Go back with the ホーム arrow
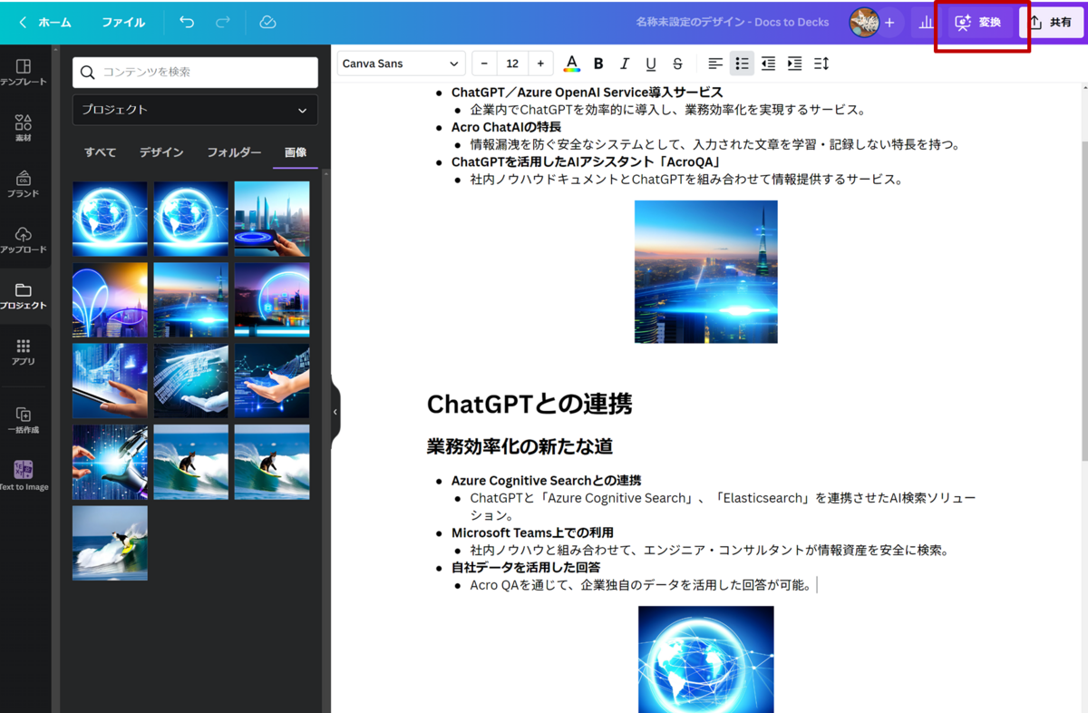Screen dimensions: 1088x713 23,22
